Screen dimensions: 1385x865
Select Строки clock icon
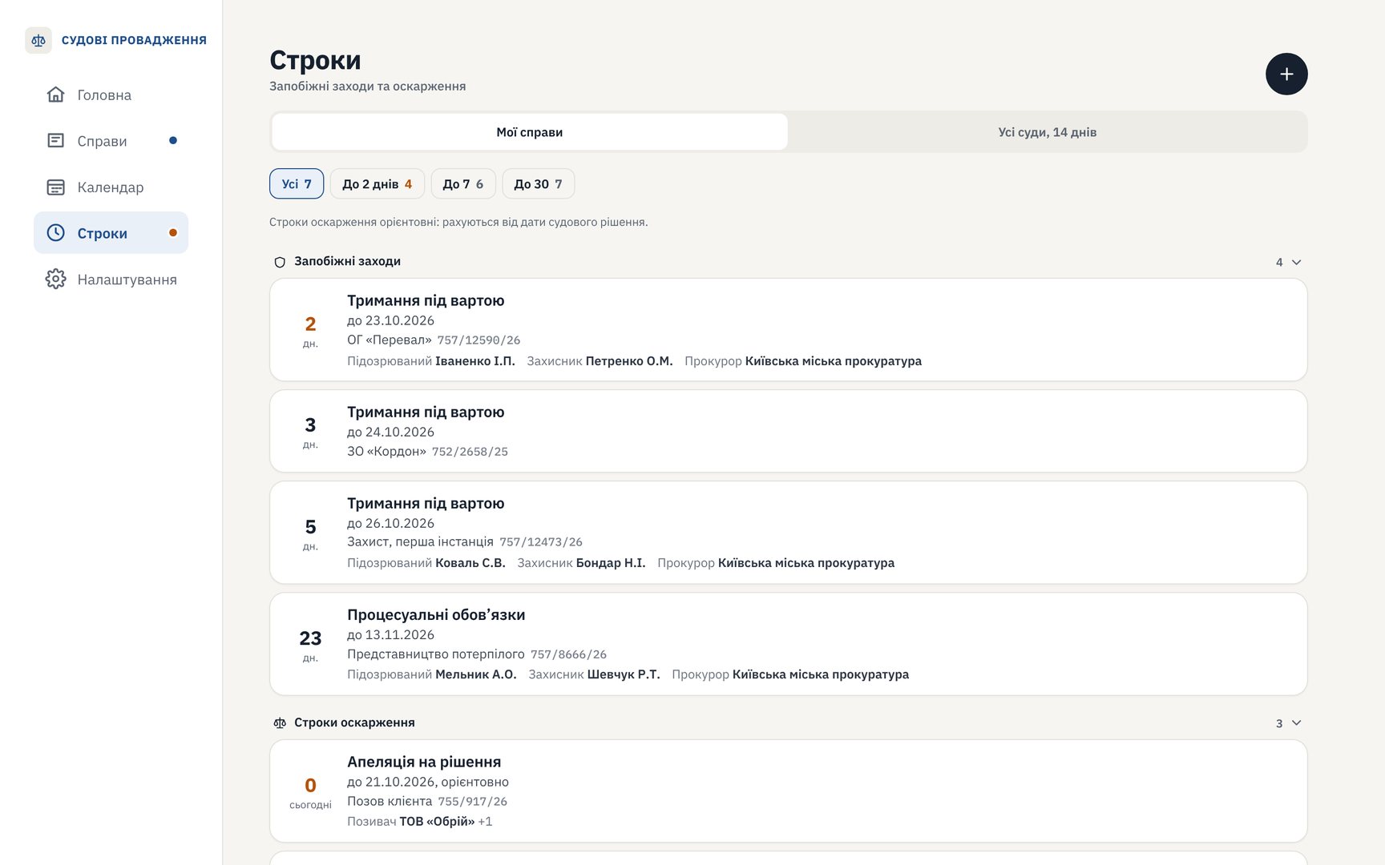coord(55,233)
